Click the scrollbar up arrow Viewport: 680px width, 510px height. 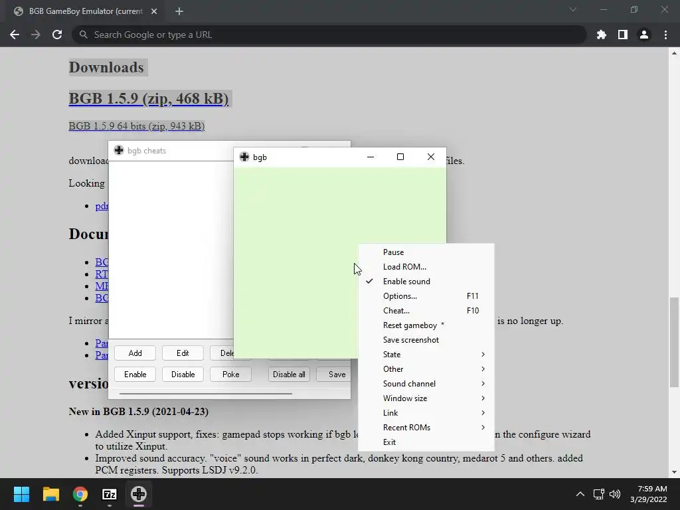pos(674,53)
